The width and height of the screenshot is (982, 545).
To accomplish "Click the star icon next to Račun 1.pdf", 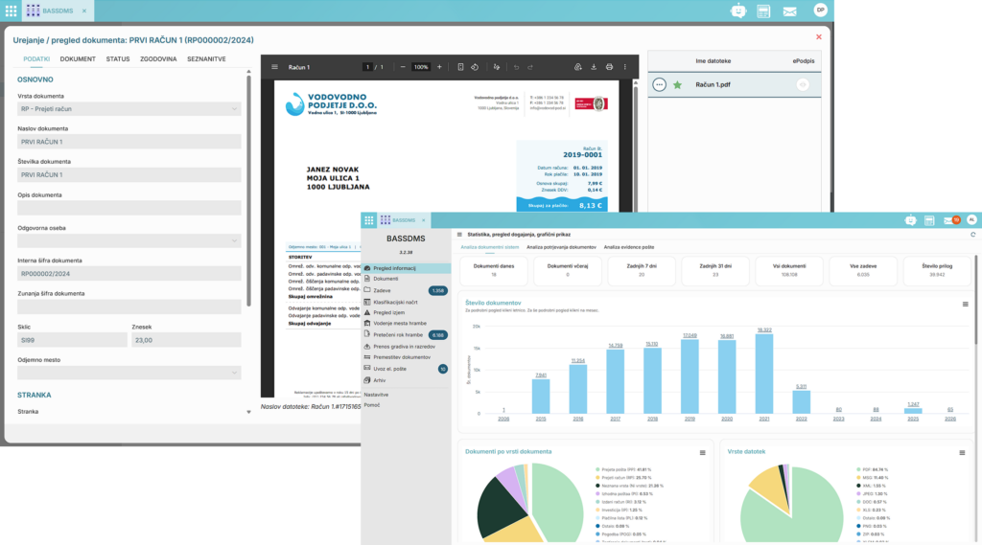I will pos(678,85).
